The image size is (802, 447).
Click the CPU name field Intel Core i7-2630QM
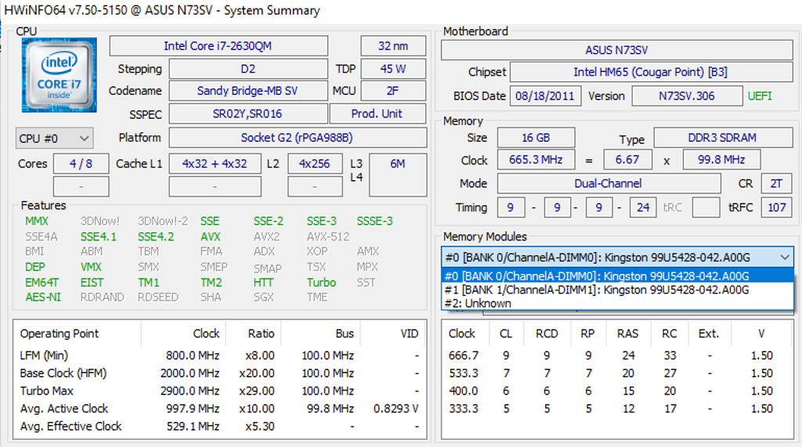(x=219, y=46)
